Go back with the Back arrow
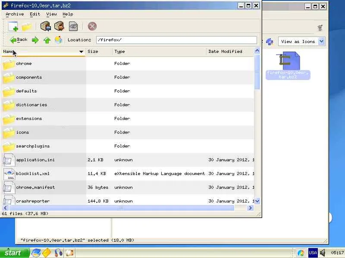 click(x=19, y=40)
